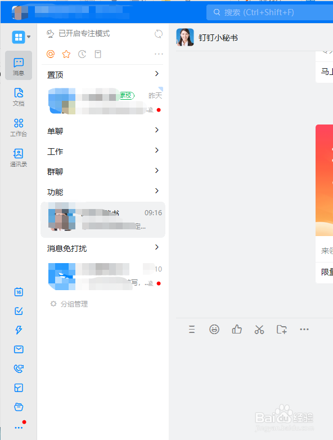The width and height of the screenshot is (333, 440).
Task: Open the emoji picker in chat toolbar
Action: click(214, 329)
